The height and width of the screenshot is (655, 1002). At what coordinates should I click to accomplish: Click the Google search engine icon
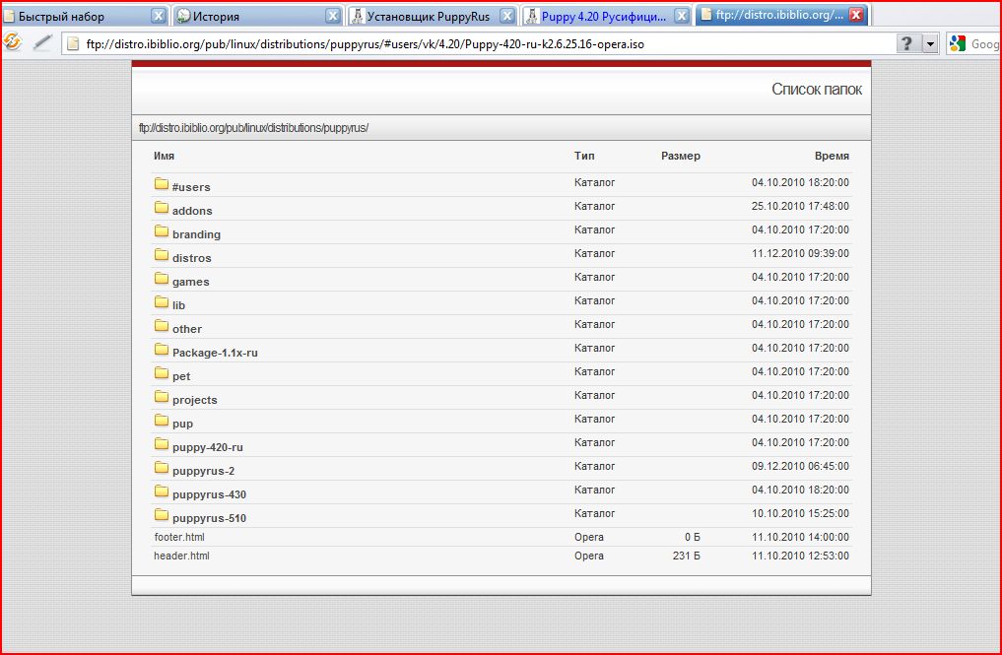point(958,43)
